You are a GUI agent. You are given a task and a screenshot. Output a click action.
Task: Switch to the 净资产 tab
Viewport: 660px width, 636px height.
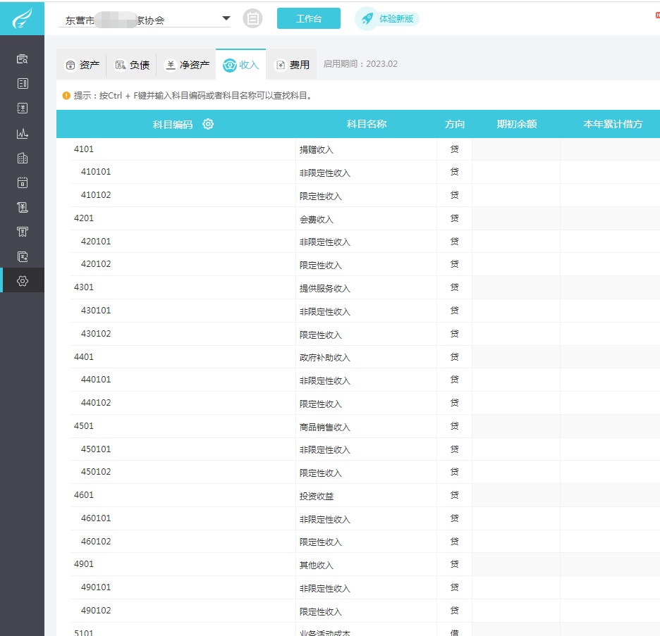pyautogui.click(x=186, y=65)
